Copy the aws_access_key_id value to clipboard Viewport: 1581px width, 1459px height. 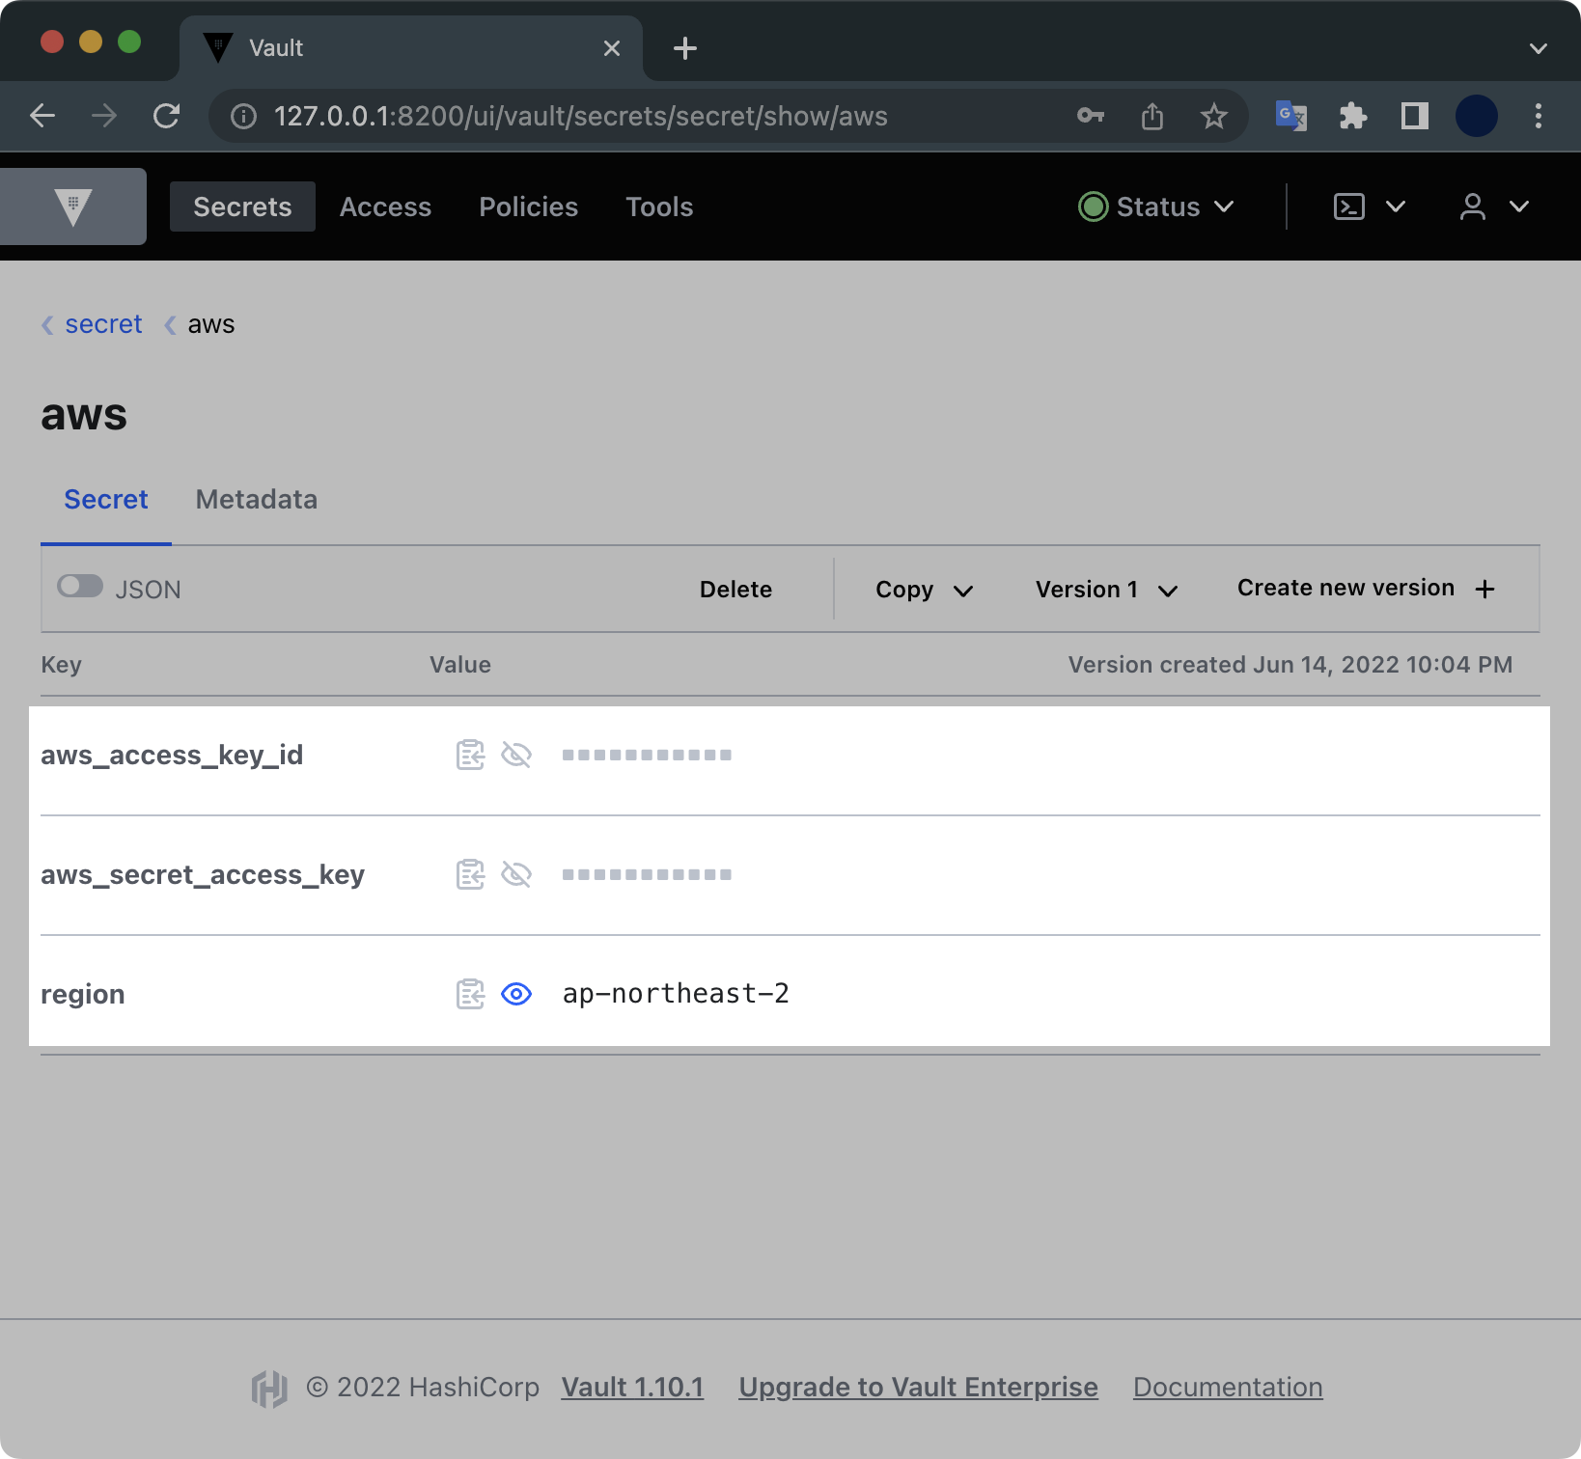coord(470,755)
